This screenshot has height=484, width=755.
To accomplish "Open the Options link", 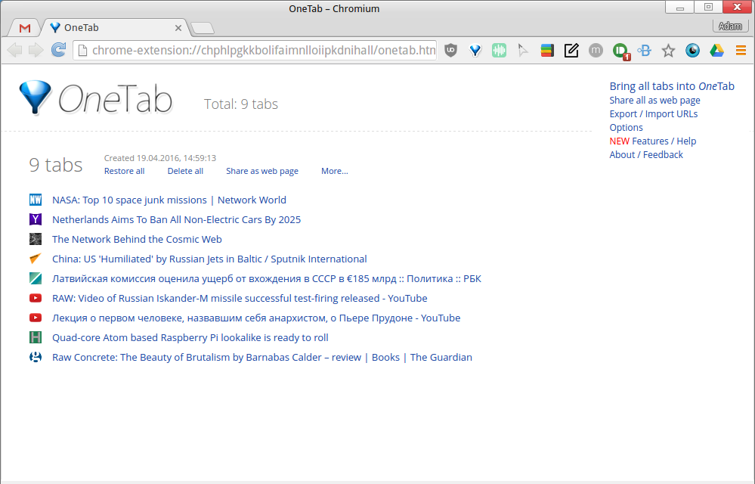I will point(626,127).
